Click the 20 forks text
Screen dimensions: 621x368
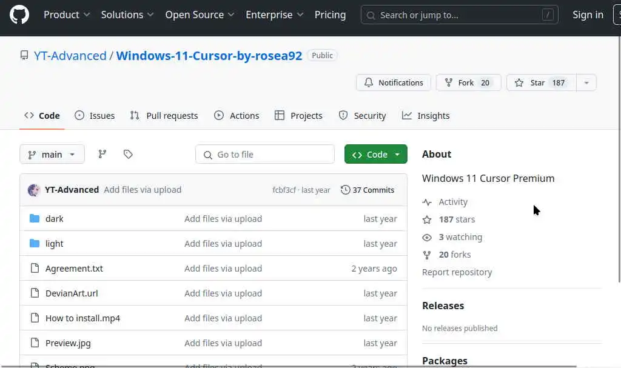pyautogui.click(x=455, y=254)
